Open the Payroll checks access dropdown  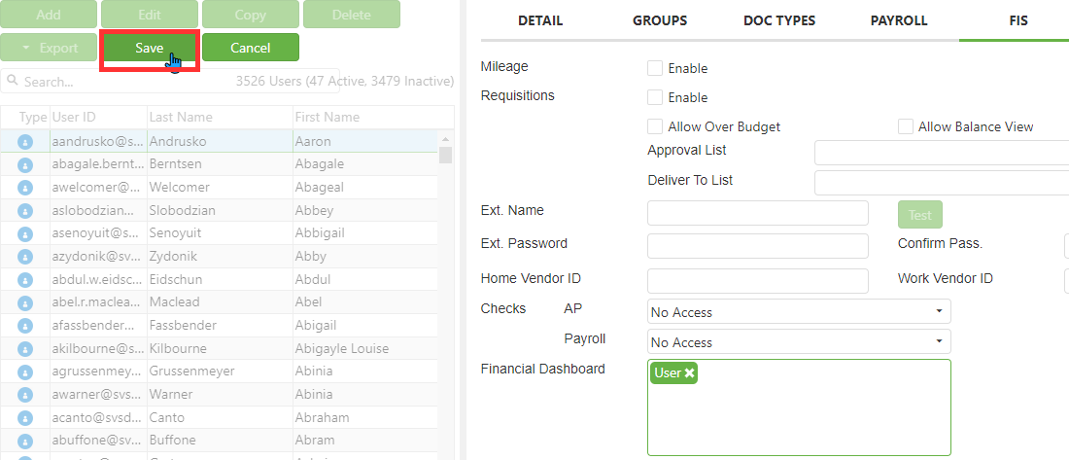pyautogui.click(x=798, y=342)
